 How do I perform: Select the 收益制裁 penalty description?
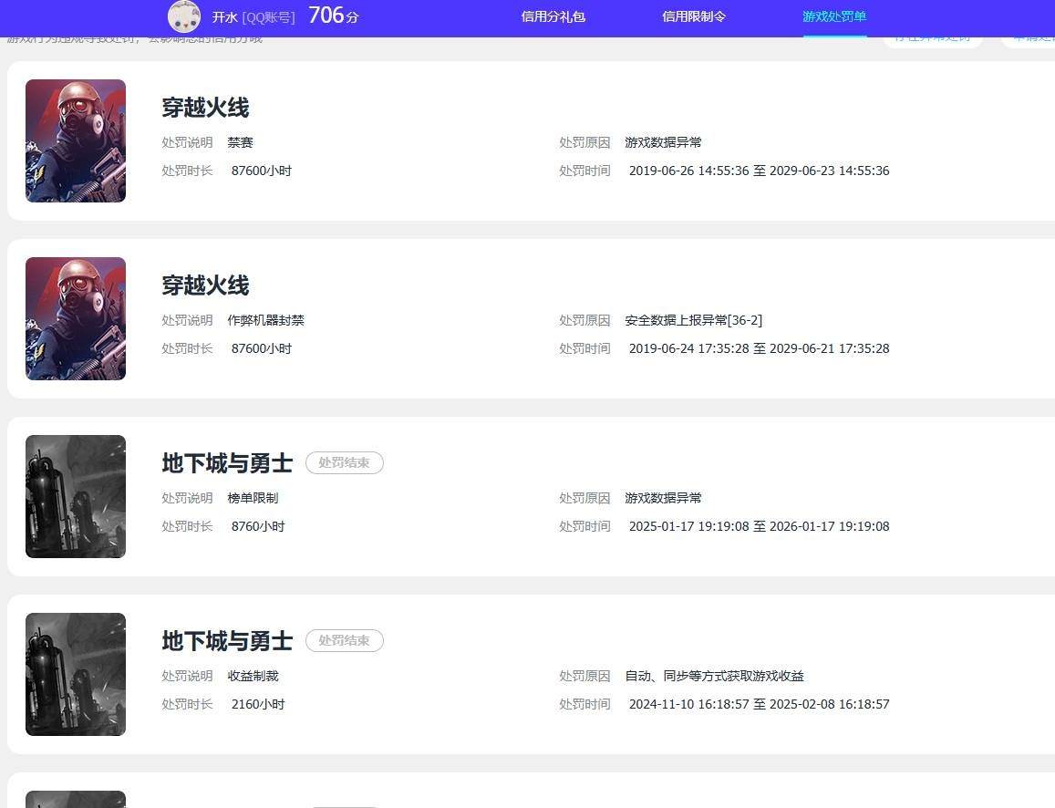(253, 676)
